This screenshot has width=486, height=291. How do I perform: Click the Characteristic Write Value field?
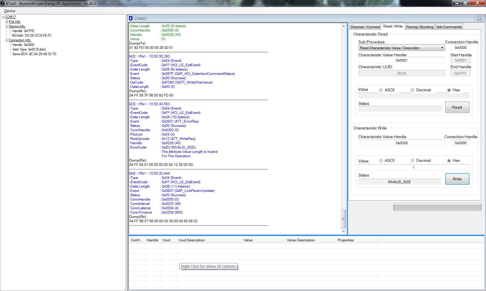(413, 167)
